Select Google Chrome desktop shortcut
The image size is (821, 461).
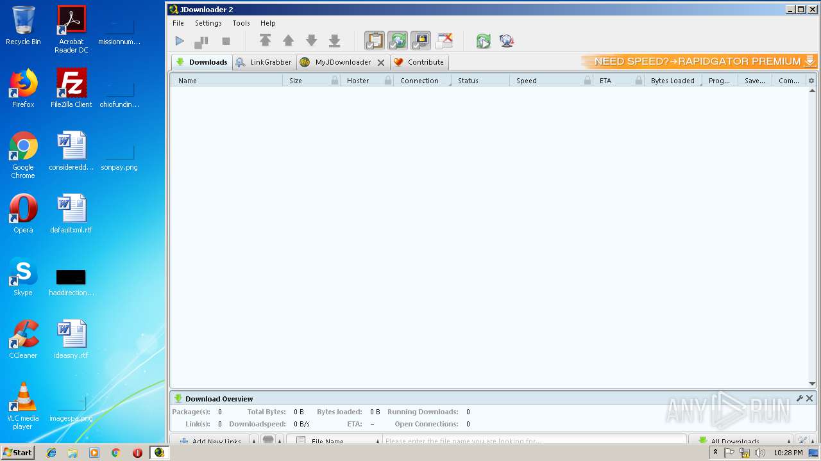(x=23, y=155)
